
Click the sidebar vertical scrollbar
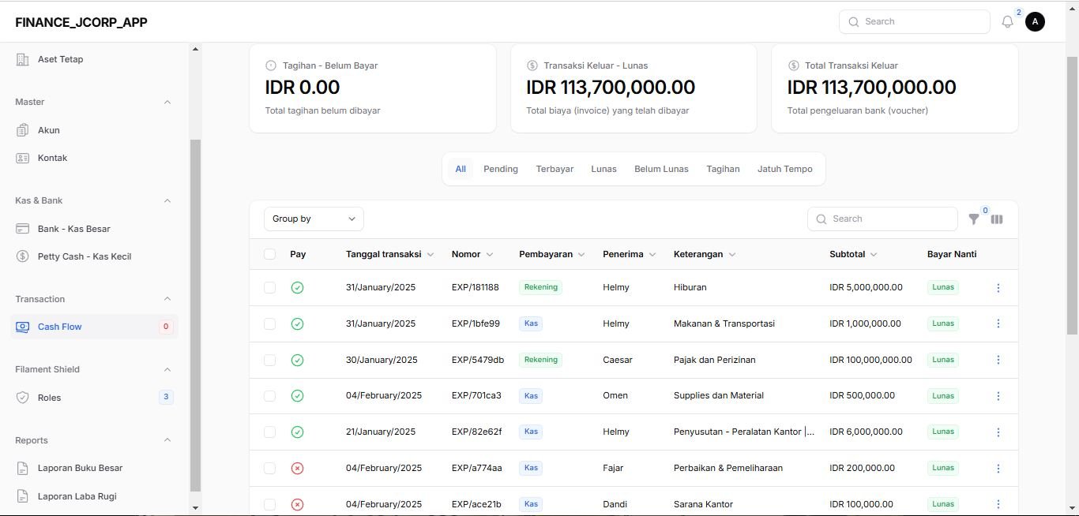(195, 316)
